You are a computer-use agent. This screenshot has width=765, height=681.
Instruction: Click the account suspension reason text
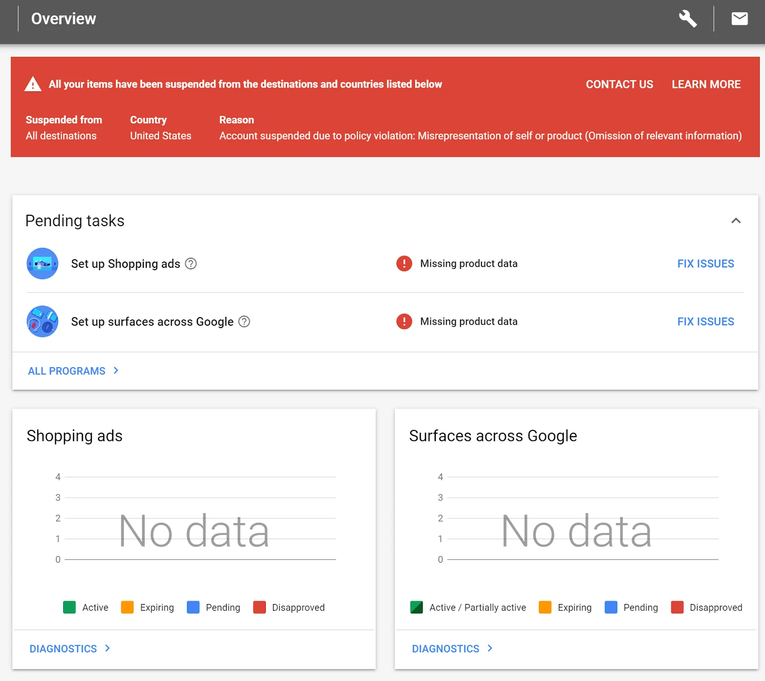(x=481, y=136)
